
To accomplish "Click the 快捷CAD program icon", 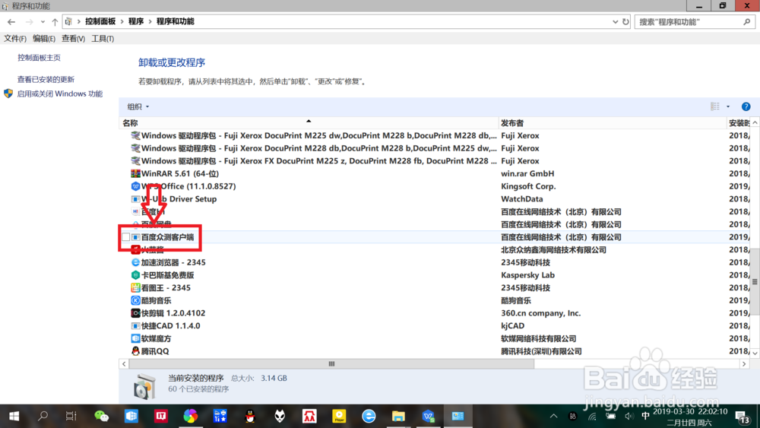I will [x=135, y=325].
